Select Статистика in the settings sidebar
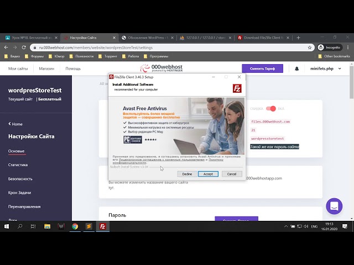The height and width of the screenshot is (265, 354). (18, 165)
